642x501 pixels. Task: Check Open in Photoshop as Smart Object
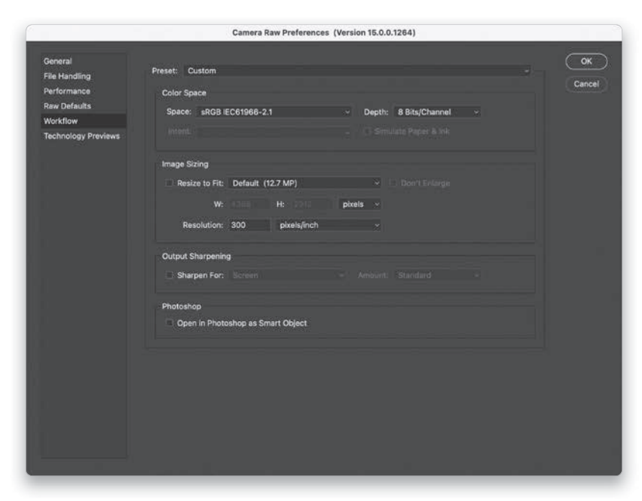coord(170,323)
